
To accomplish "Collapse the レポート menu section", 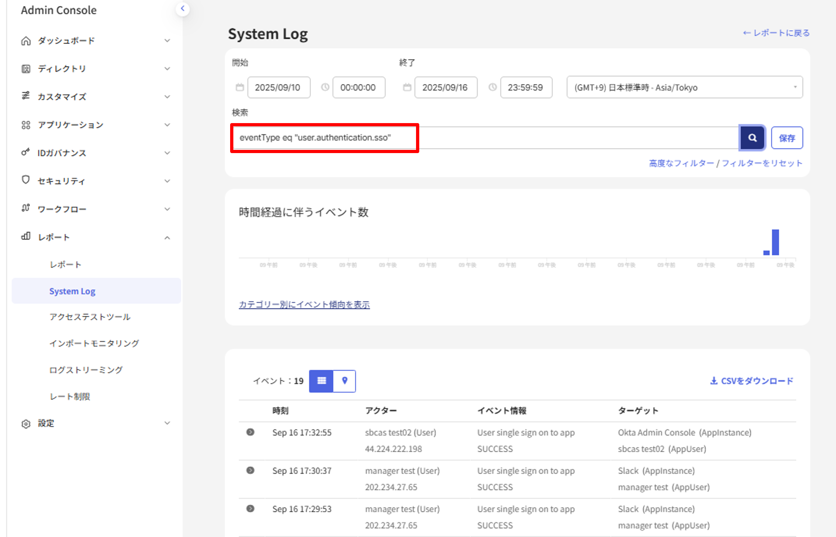I will [167, 238].
